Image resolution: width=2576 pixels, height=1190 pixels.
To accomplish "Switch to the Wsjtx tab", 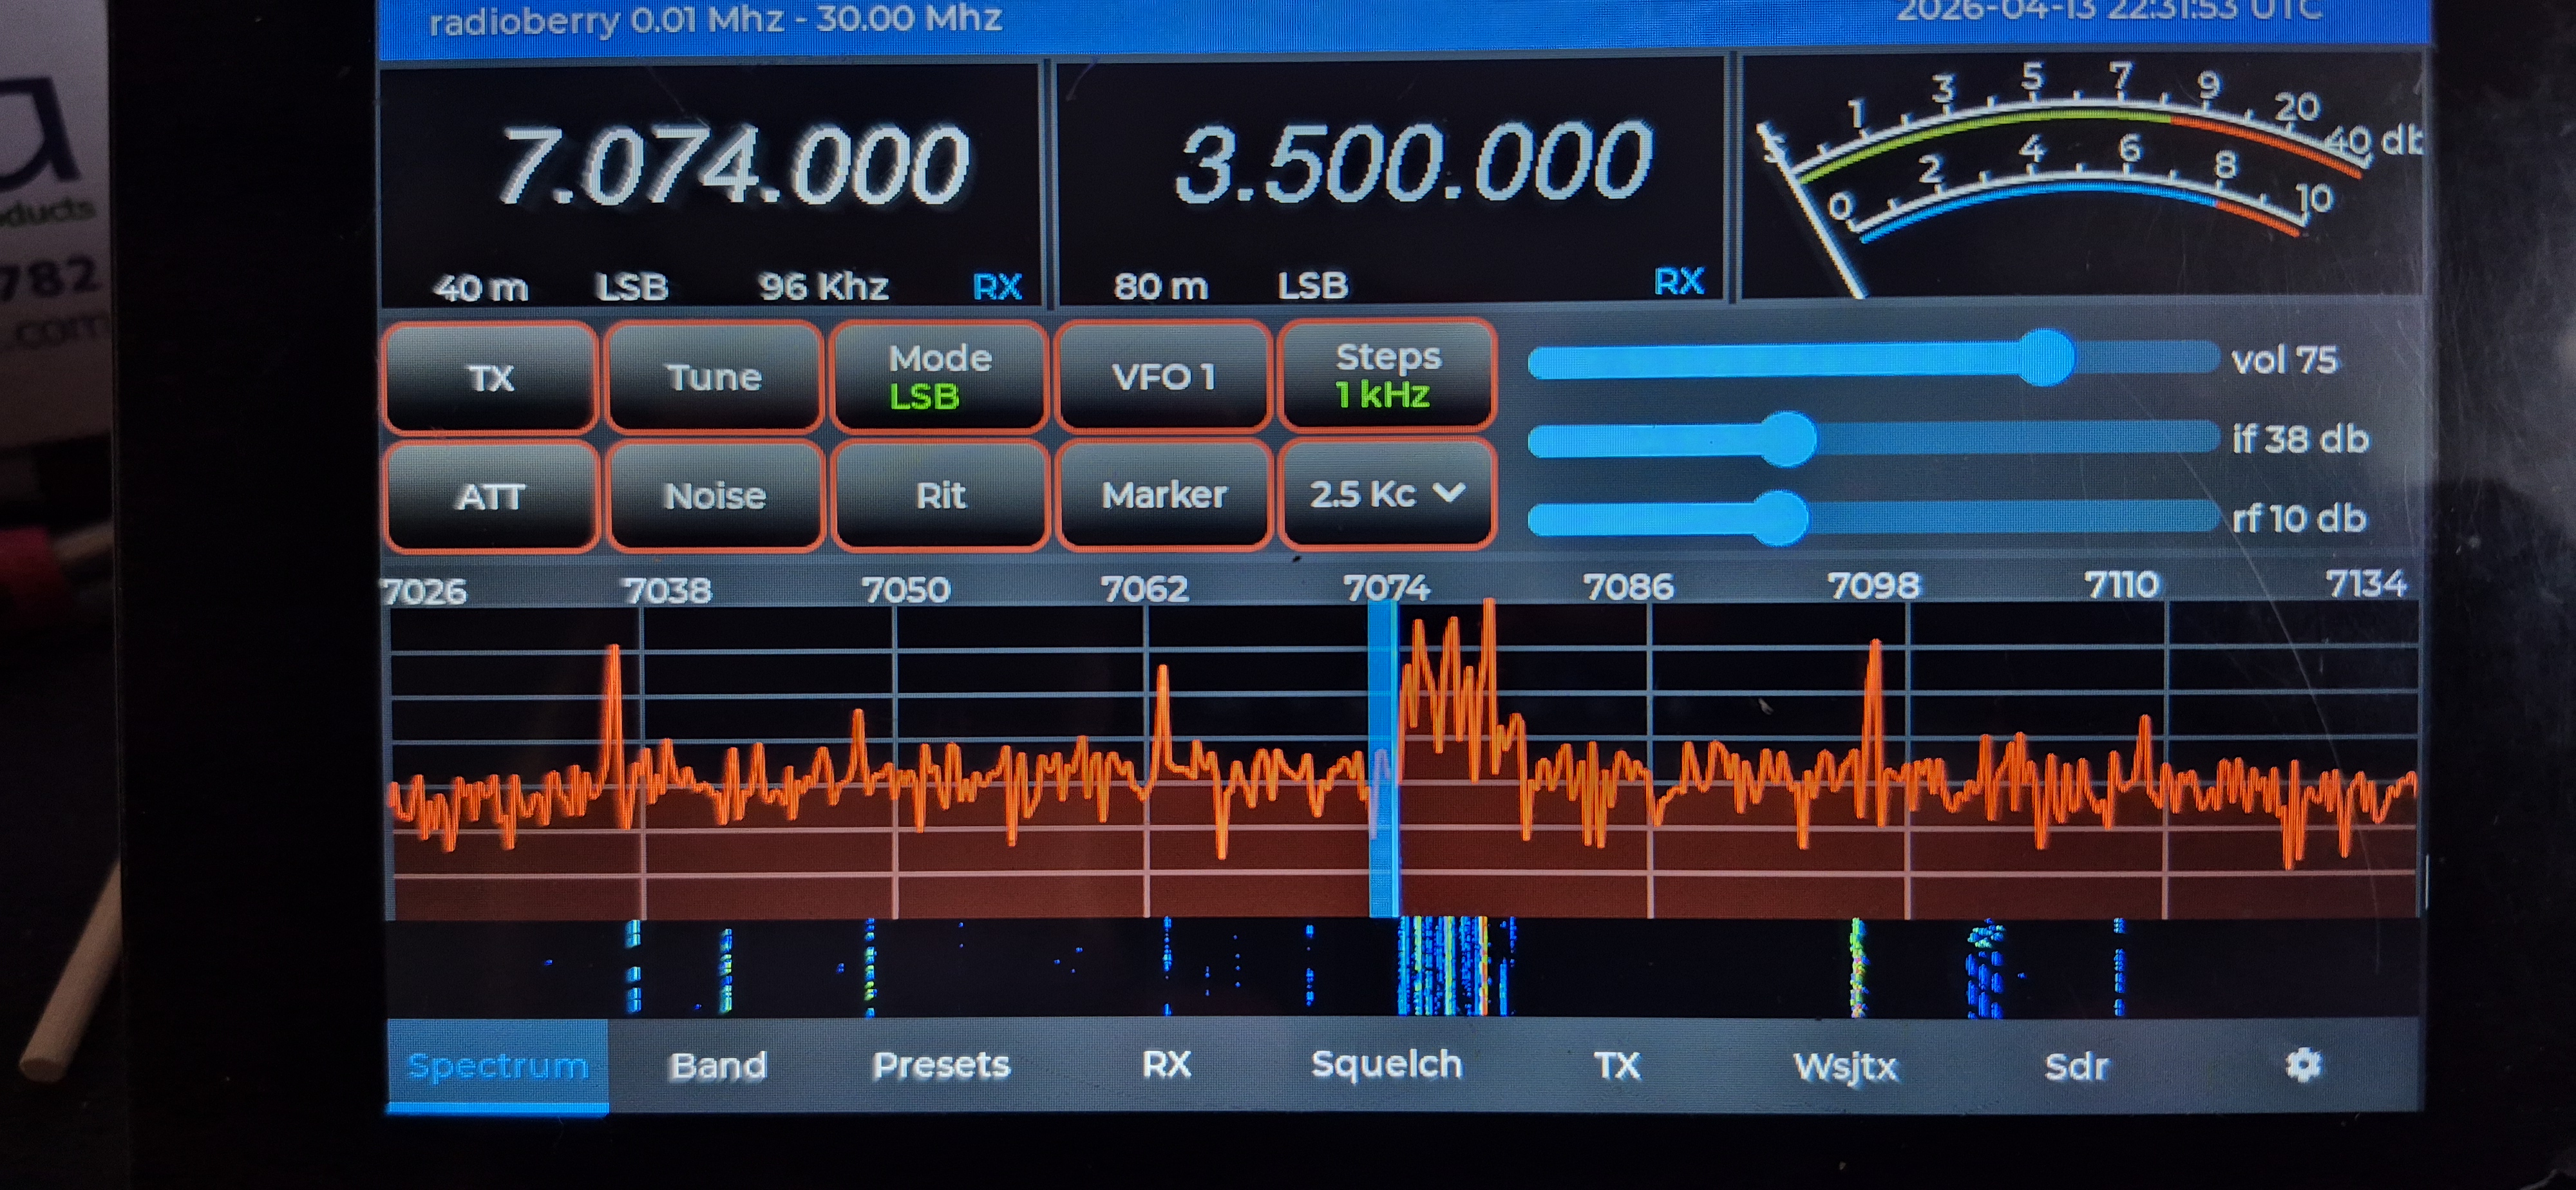I will (x=1845, y=1065).
